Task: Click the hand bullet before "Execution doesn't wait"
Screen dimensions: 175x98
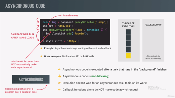Action: [x=59, y=83]
